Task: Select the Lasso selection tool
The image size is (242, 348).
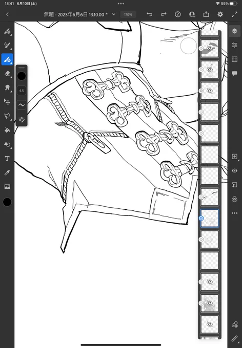Action: (x=7, y=116)
